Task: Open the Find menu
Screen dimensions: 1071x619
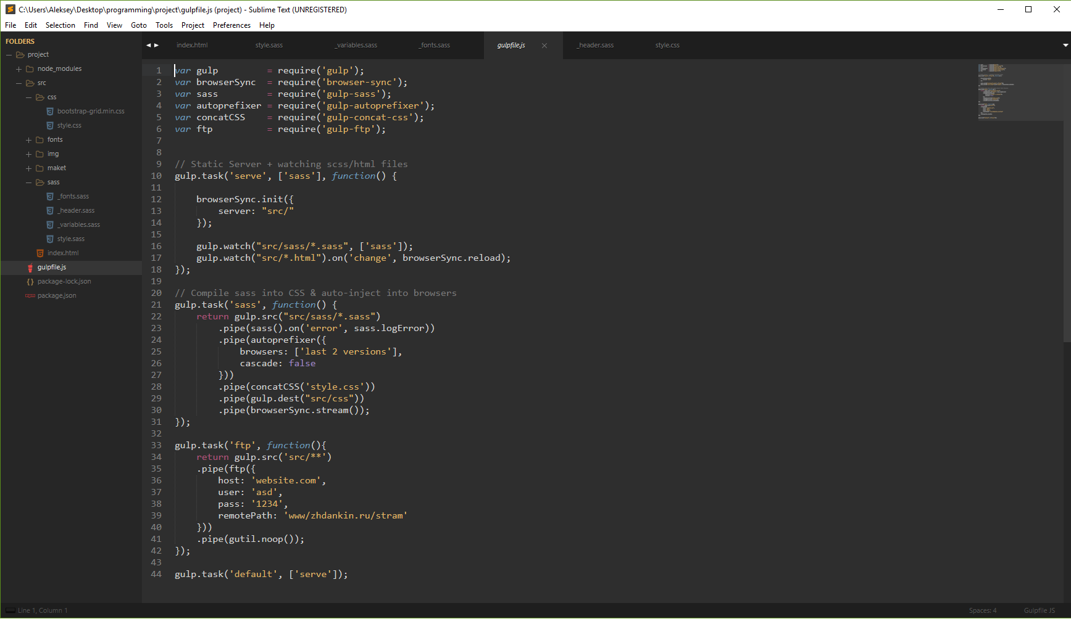Action: click(x=91, y=25)
